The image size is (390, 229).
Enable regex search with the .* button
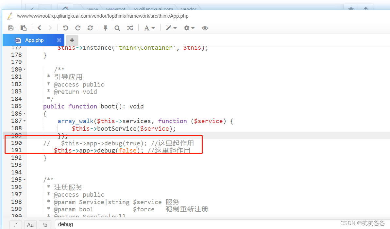16,224
